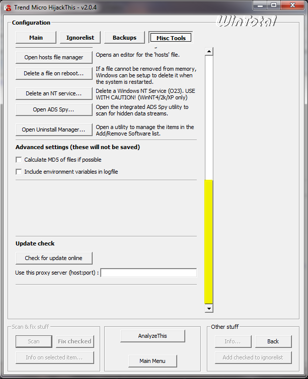Click the HijackThis app icon in title bar

[x=8, y=8]
